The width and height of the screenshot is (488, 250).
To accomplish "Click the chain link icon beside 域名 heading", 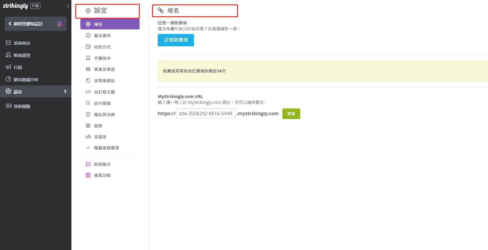I will 161,10.
